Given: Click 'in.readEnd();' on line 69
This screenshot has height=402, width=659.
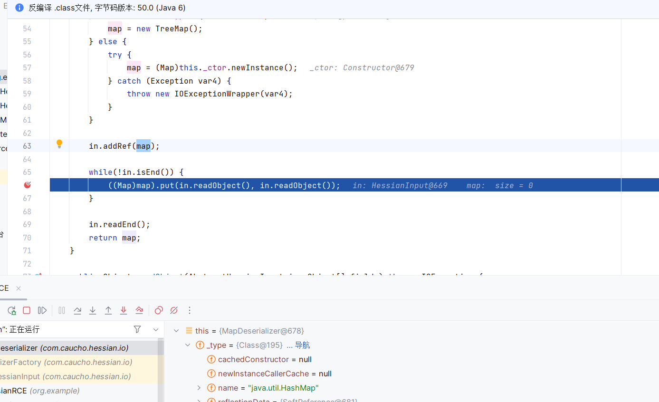Looking at the screenshot, I should click(119, 224).
